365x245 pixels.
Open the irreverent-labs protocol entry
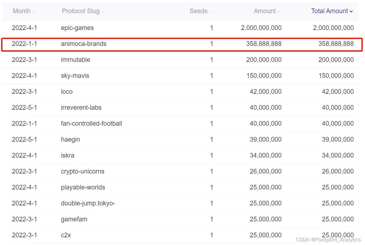click(x=81, y=108)
